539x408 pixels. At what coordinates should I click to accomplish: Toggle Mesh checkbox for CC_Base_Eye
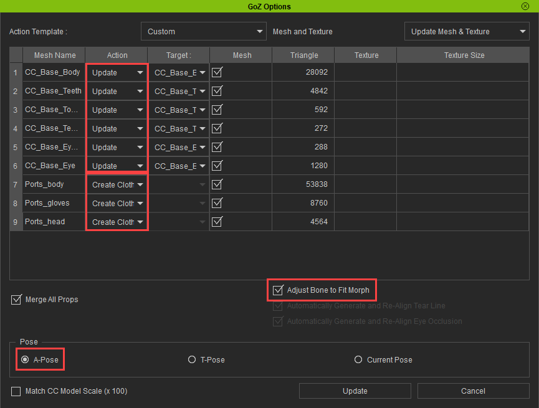tap(217, 166)
